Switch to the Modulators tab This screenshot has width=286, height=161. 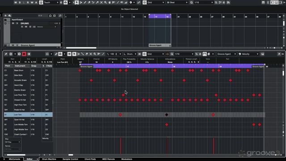coord(127,159)
